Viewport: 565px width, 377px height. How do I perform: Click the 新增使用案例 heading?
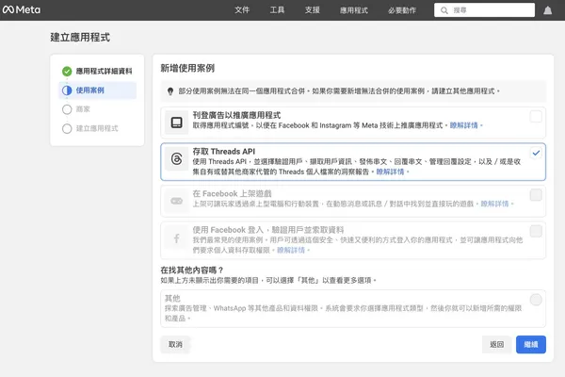(x=187, y=68)
